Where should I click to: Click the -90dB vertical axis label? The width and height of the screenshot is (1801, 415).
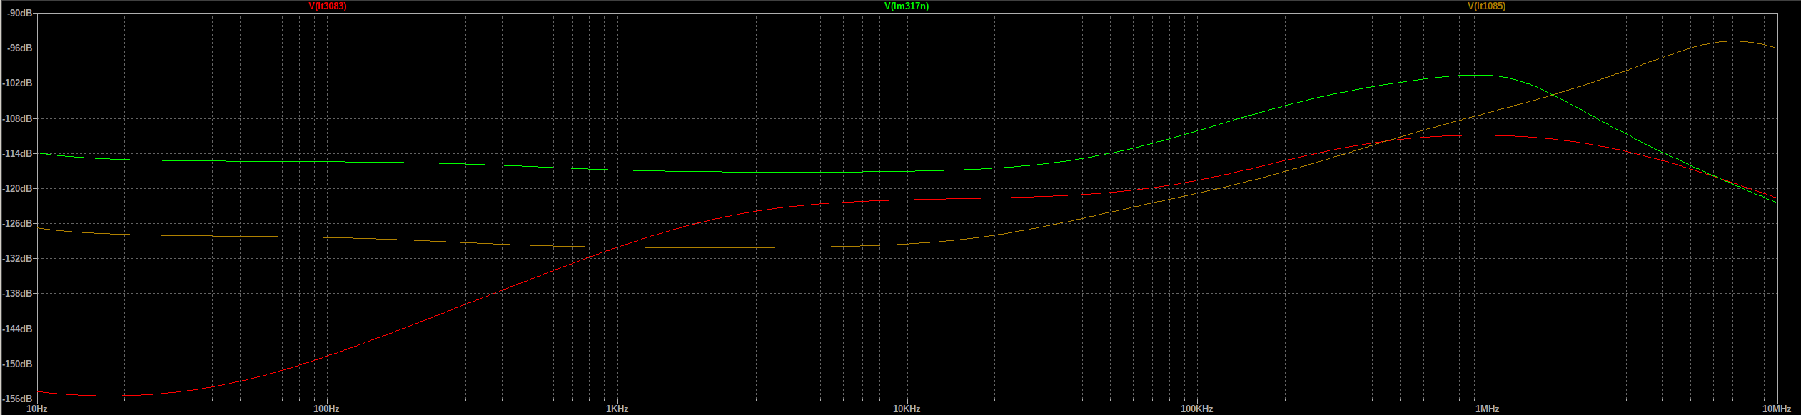point(19,14)
